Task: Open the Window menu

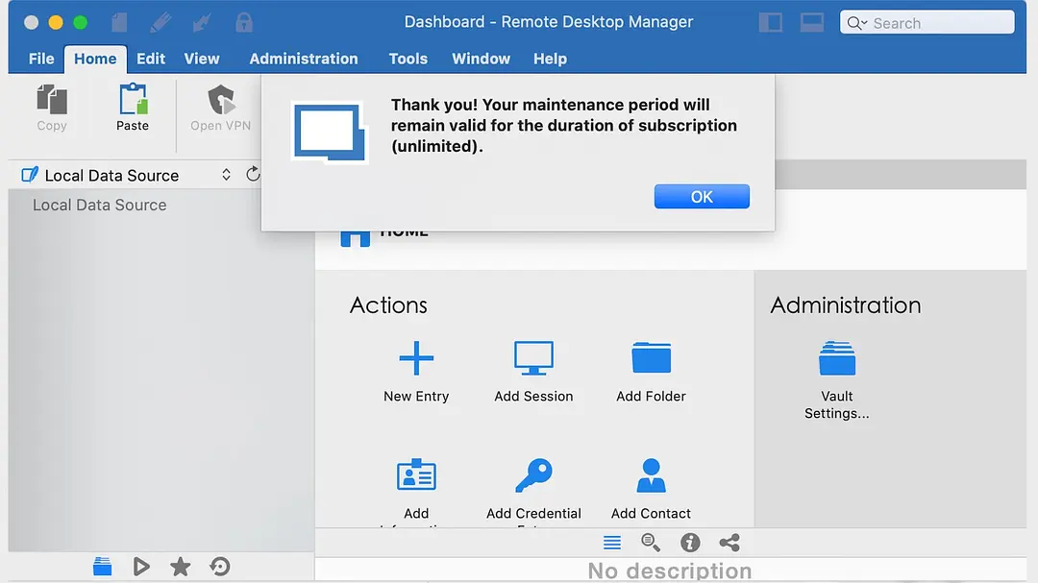Action: click(482, 59)
